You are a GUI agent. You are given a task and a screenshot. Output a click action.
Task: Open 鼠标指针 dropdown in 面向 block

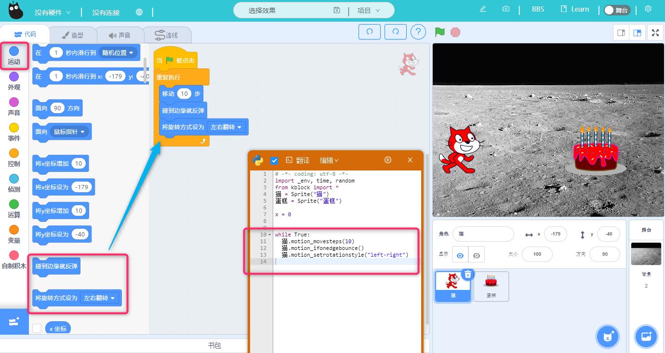pyautogui.click(x=70, y=131)
